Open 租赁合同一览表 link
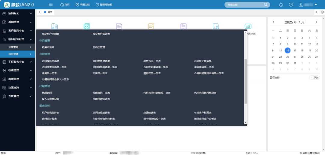Screen dimensions: 325x155 point(152,61)
